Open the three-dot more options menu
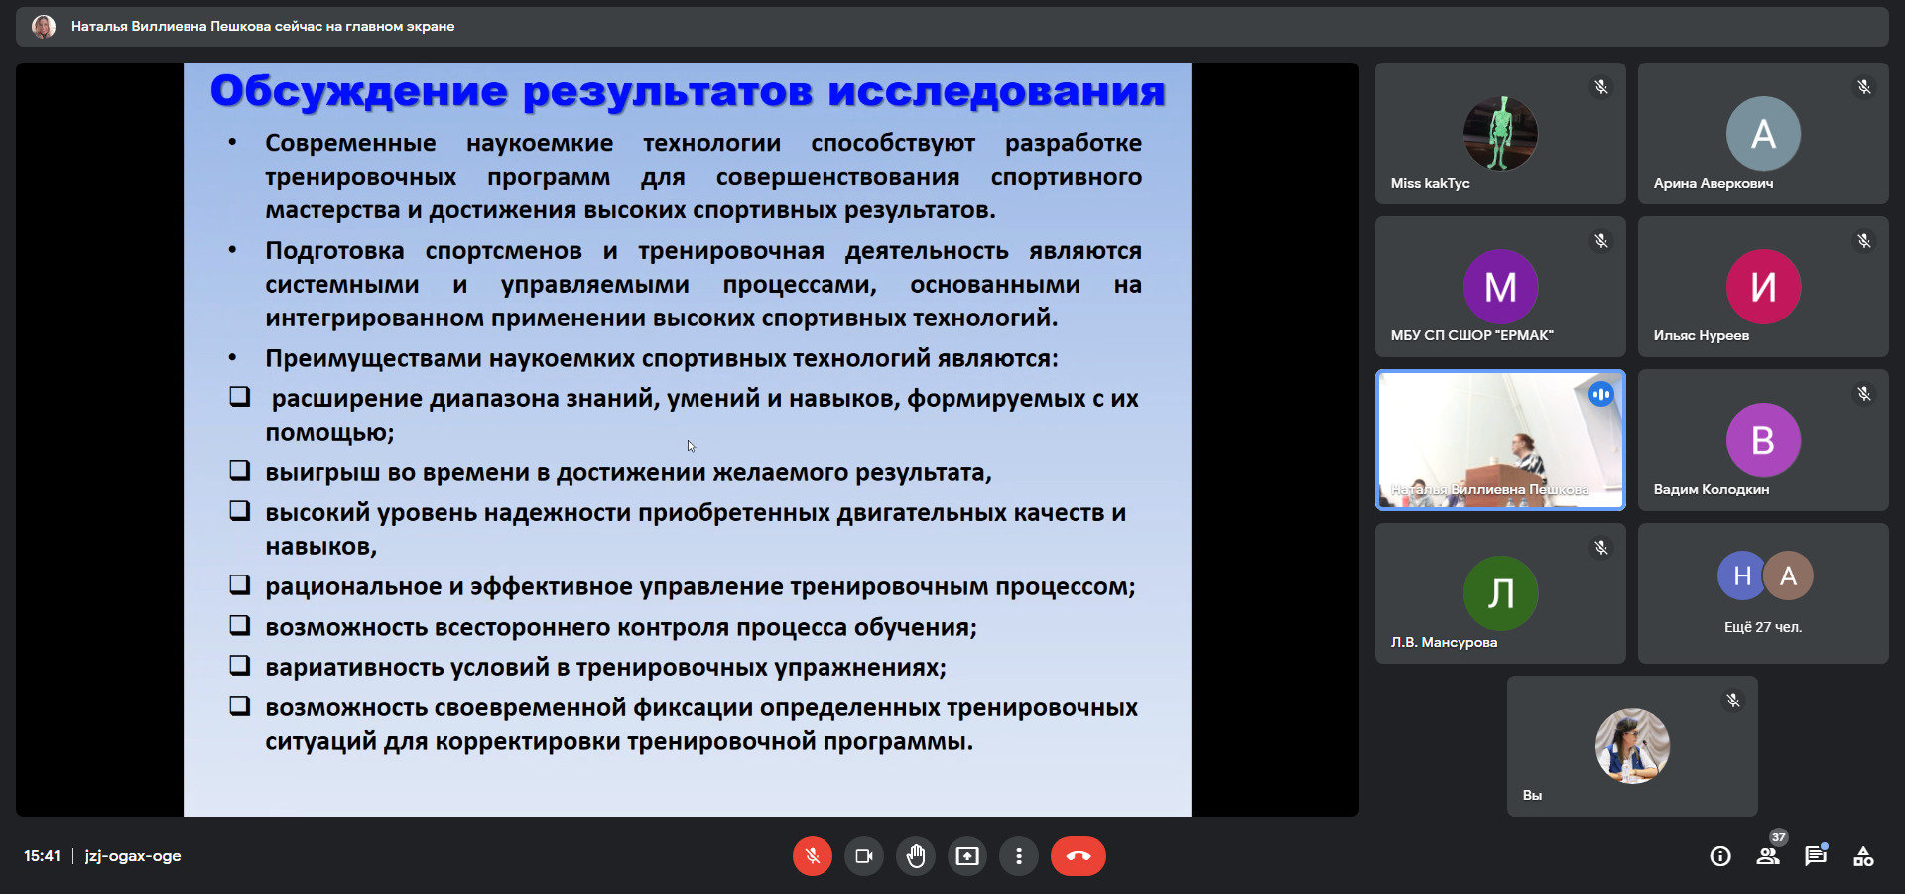This screenshot has width=1905, height=894. [x=1018, y=856]
